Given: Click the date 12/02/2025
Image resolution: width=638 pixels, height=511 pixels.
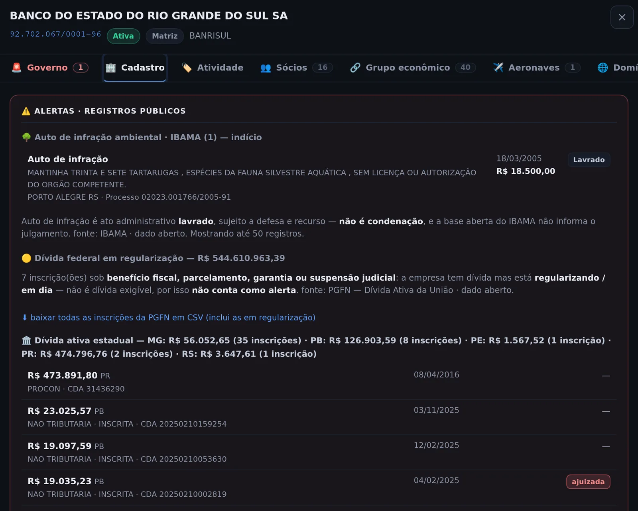Looking at the screenshot, I should pos(436,445).
